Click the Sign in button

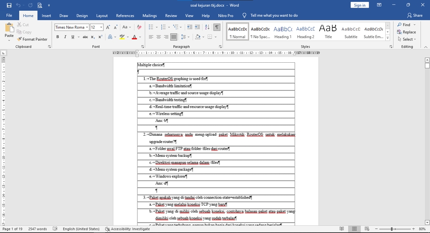(x=360, y=5)
